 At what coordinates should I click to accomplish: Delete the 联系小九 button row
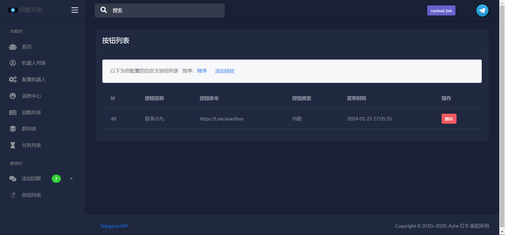pos(449,119)
